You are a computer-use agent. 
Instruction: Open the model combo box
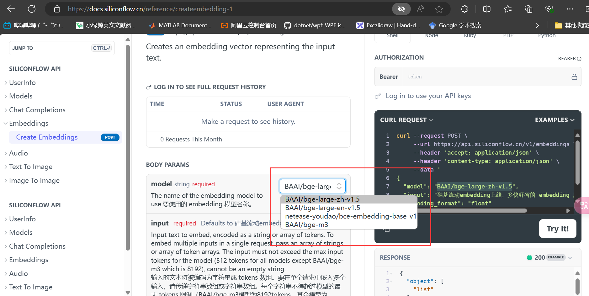coord(313,186)
